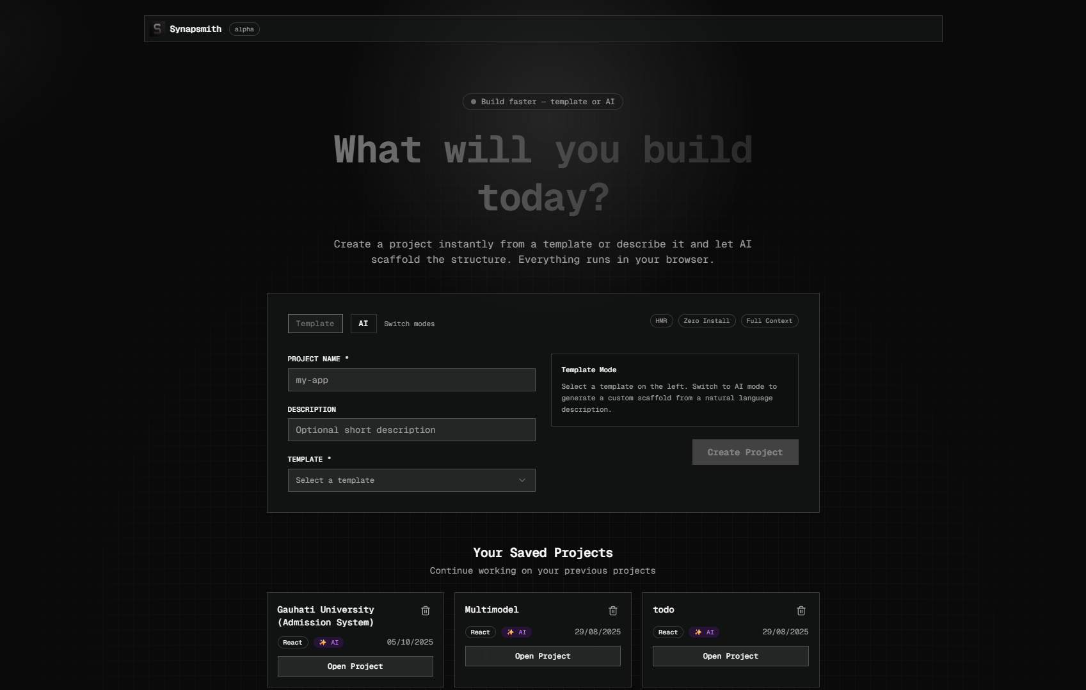The image size is (1086, 690).
Task: Click React tag on Multimodel card
Action: pos(480,632)
